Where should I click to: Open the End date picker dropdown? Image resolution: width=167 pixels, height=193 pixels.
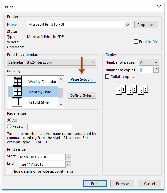pos(68,164)
